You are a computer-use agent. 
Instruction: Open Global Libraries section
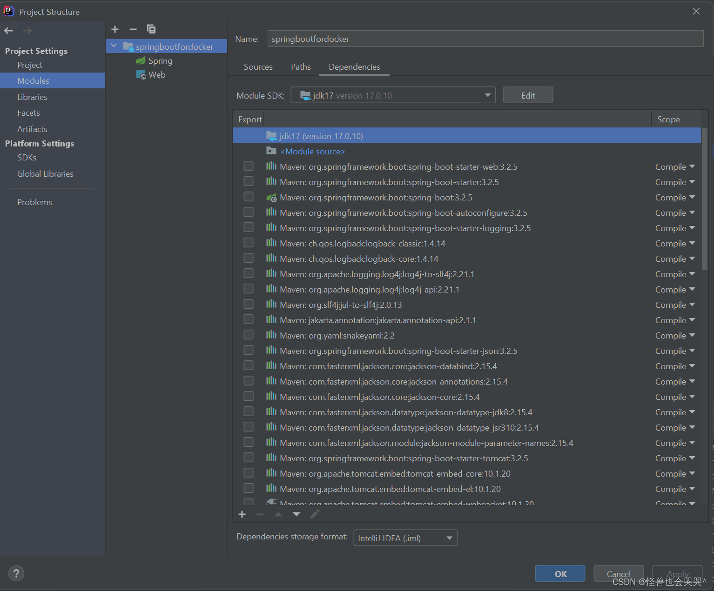(45, 174)
